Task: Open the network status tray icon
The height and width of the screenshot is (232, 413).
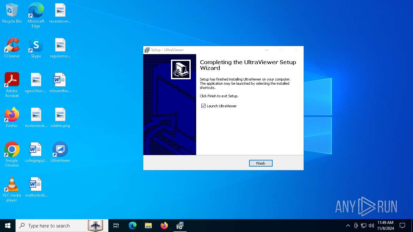Action: tap(364, 226)
